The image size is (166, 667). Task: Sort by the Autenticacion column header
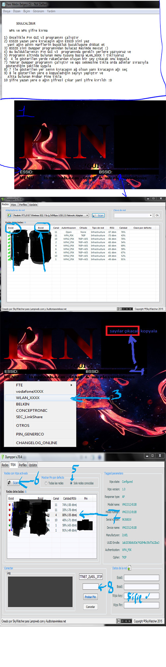pyautogui.click(x=68, y=228)
